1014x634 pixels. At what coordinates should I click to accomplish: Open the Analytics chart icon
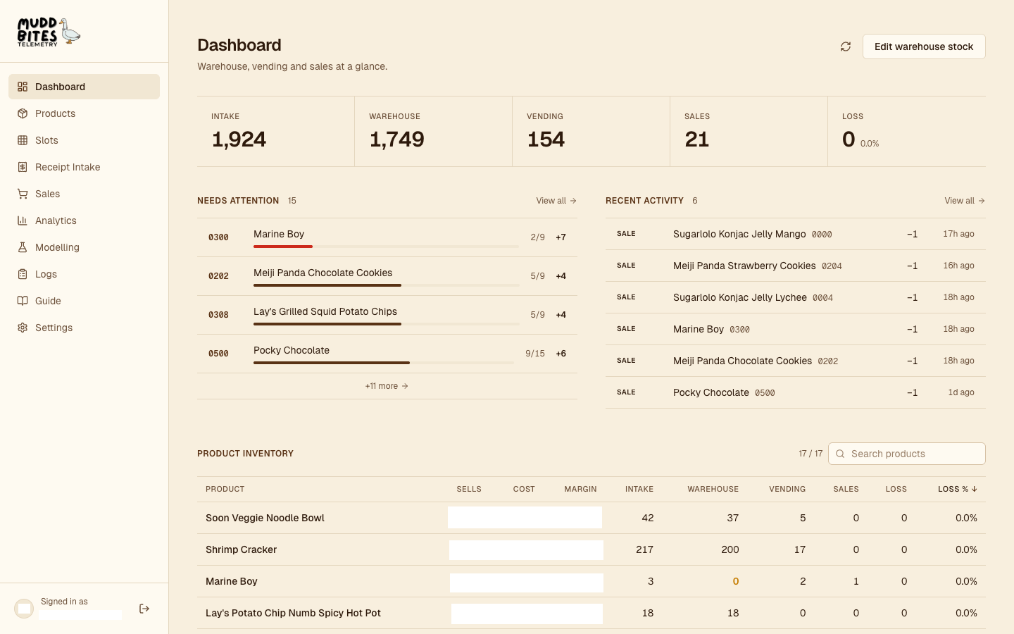[x=23, y=220]
